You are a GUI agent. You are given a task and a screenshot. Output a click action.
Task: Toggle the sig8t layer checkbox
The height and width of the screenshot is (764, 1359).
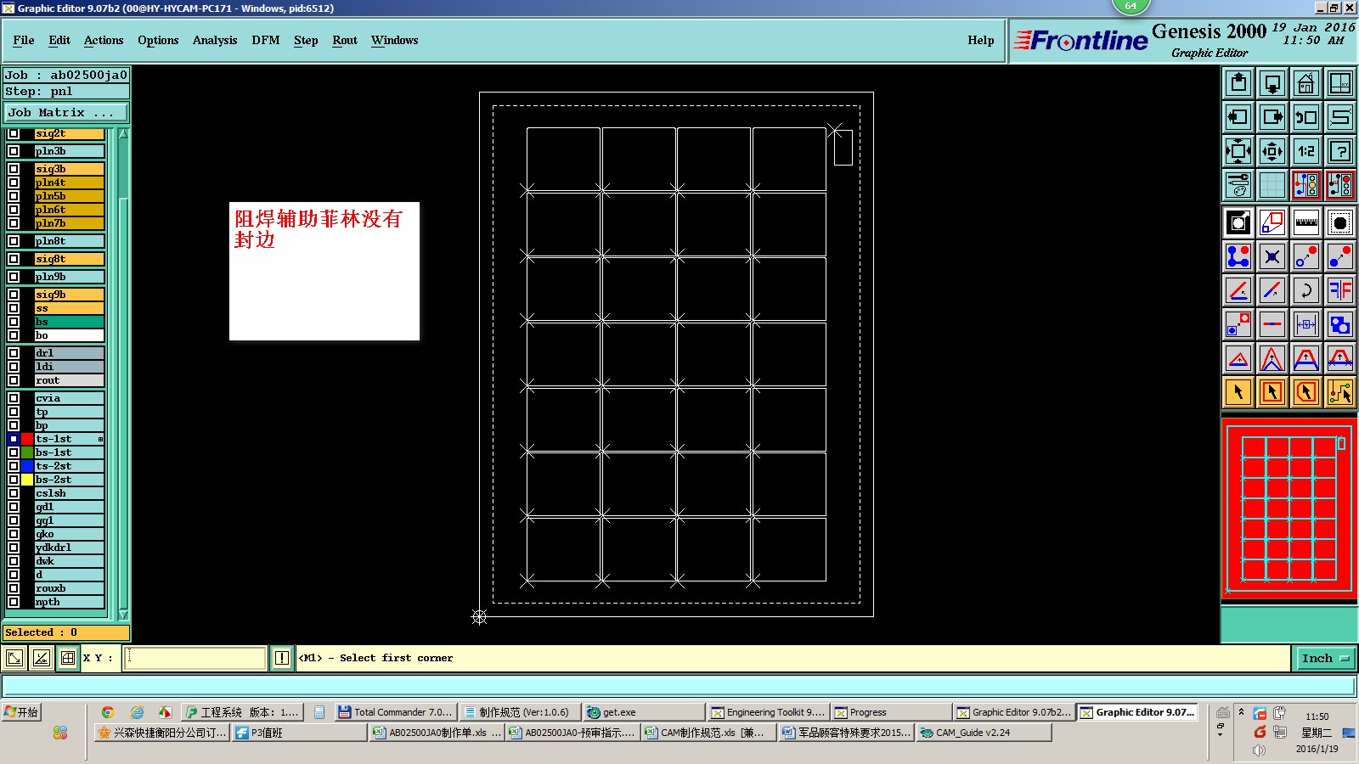pyautogui.click(x=14, y=259)
